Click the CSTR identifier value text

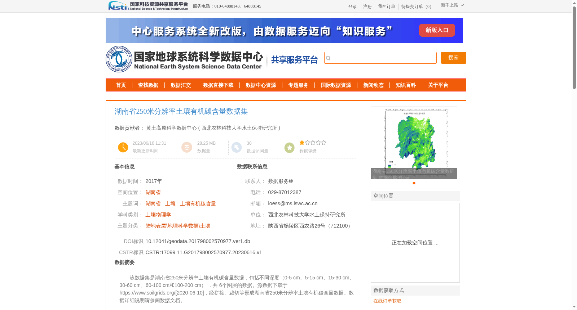coord(204,252)
